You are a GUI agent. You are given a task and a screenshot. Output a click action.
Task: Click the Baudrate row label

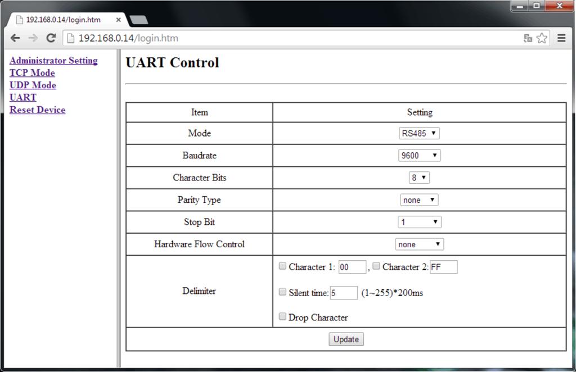coord(199,156)
